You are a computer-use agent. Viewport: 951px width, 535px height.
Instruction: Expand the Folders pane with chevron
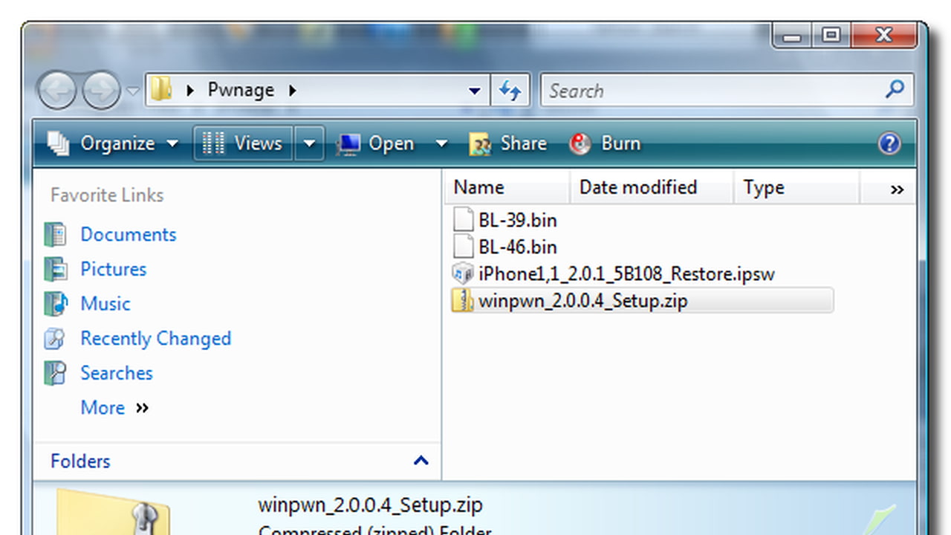click(x=421, y=461)
